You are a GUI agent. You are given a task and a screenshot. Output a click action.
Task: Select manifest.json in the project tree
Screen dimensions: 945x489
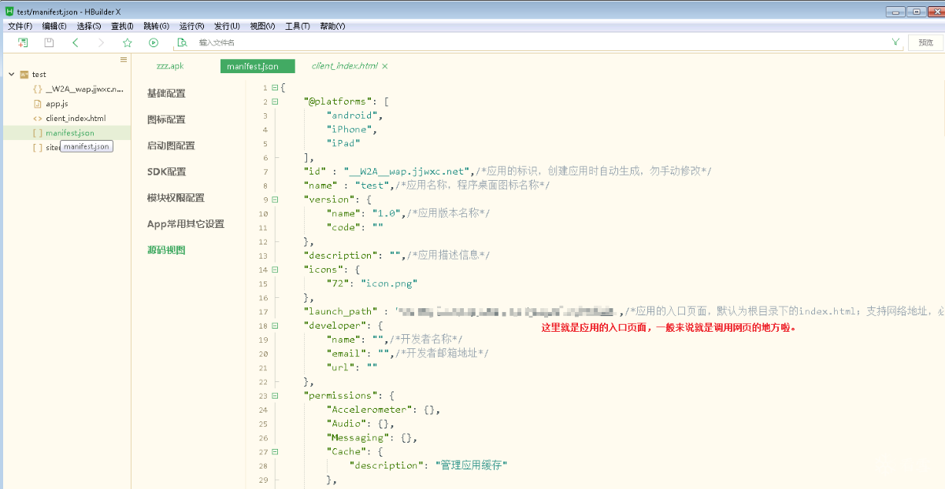70,133
